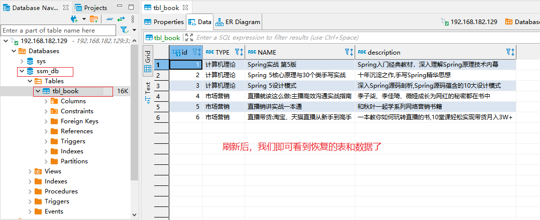The width and height of the screenshot is (540, 220).
Task: Expand the Columns node under tbl_book
Action: [x=46, y=101]
